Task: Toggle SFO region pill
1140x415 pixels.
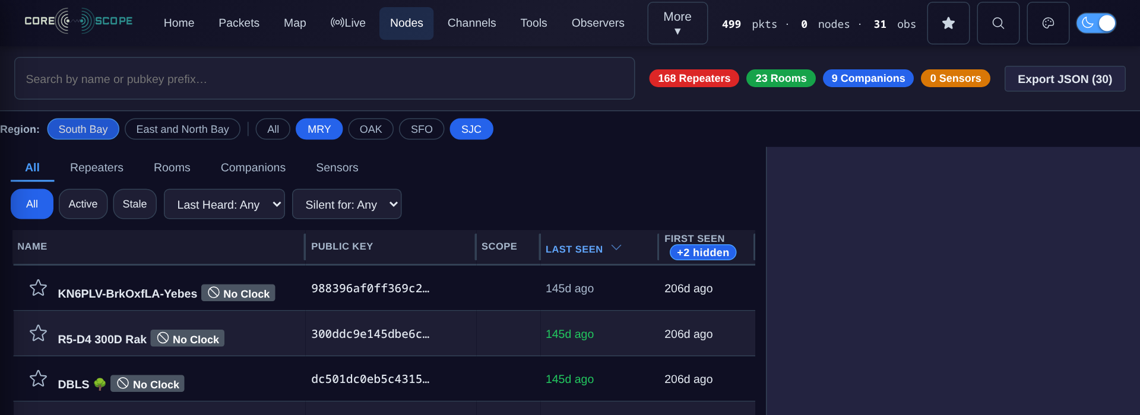Action: click(x=422, y=129)
